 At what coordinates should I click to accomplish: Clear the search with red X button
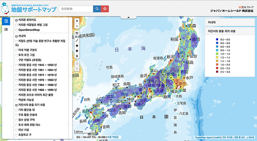105,9
